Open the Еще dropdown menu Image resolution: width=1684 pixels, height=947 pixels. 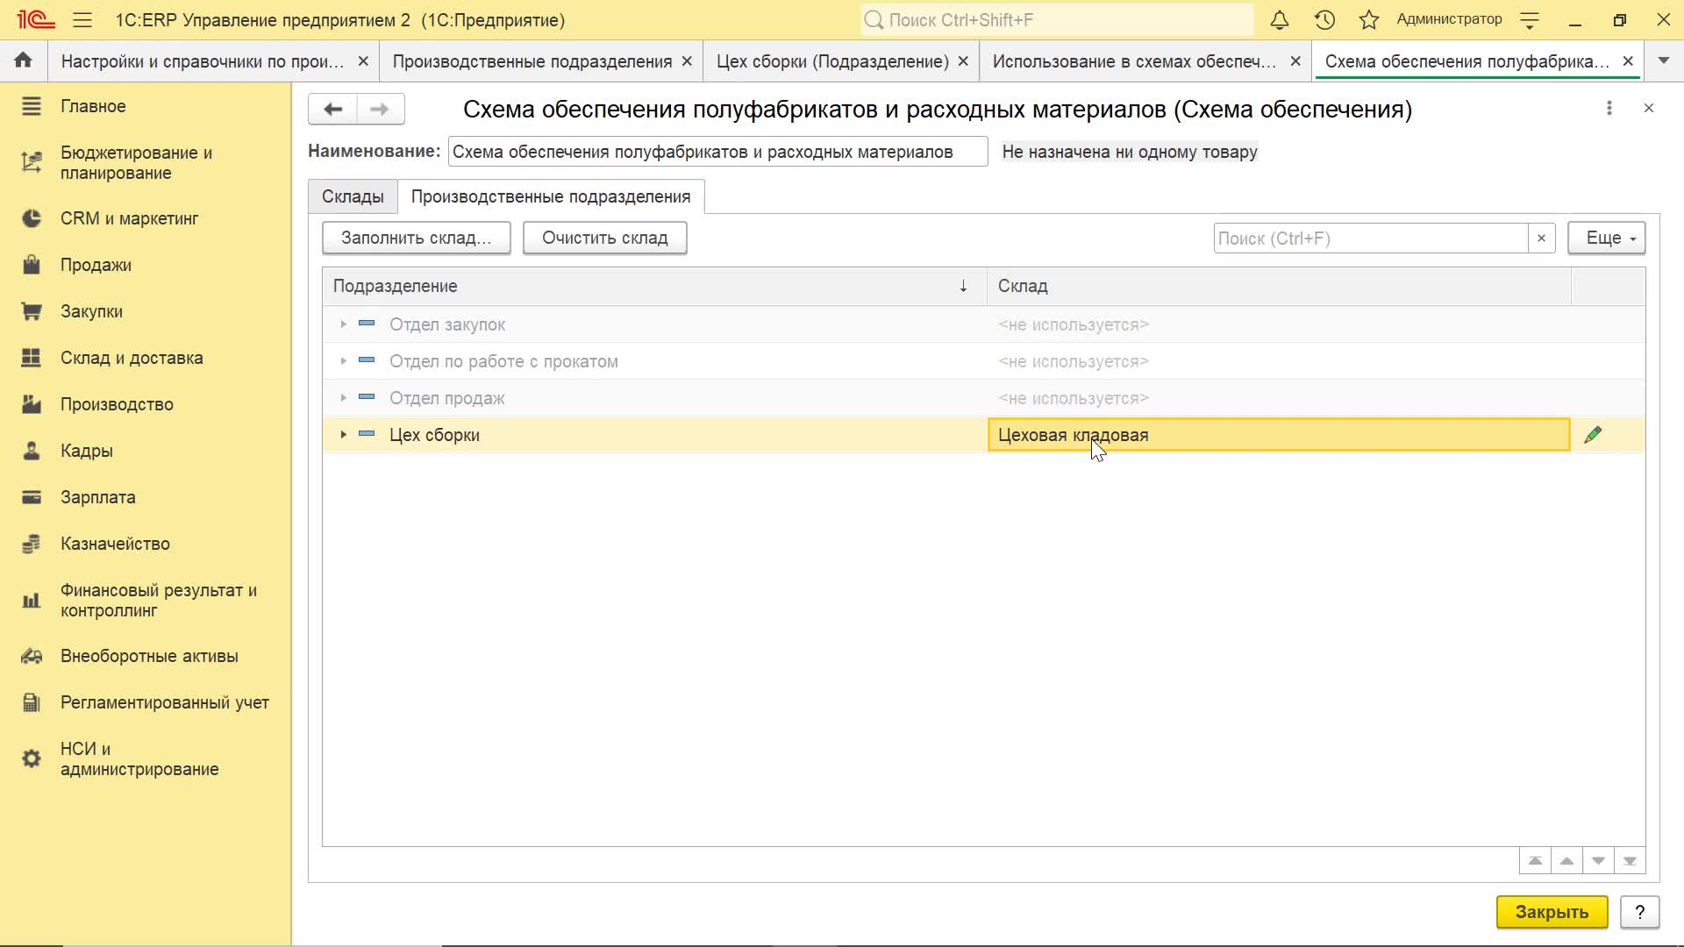click(1606, 239)
